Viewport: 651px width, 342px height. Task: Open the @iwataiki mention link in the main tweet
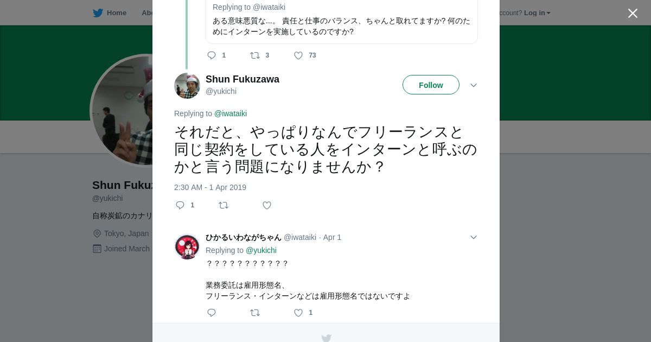coord(231,113)
